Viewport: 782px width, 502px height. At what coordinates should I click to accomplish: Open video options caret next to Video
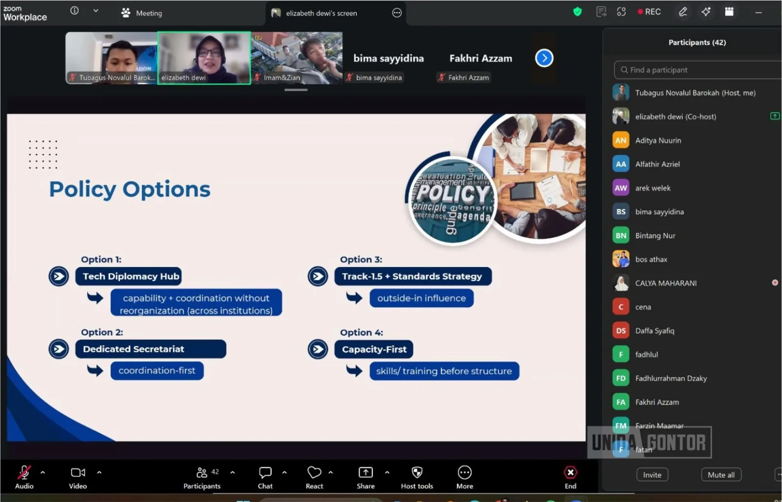pos(99,472)
